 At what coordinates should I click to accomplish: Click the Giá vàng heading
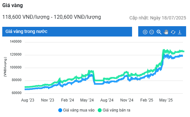coord(13,5)
